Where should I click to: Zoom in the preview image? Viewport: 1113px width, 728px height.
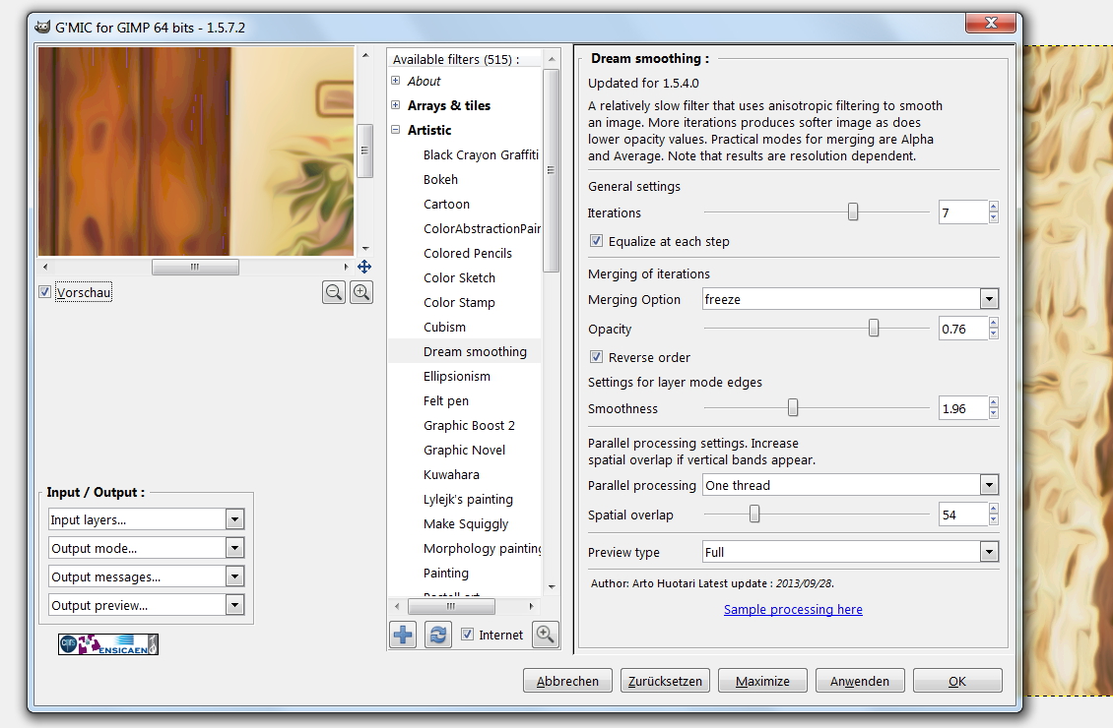pyautogui.click(x=361, y=292)
